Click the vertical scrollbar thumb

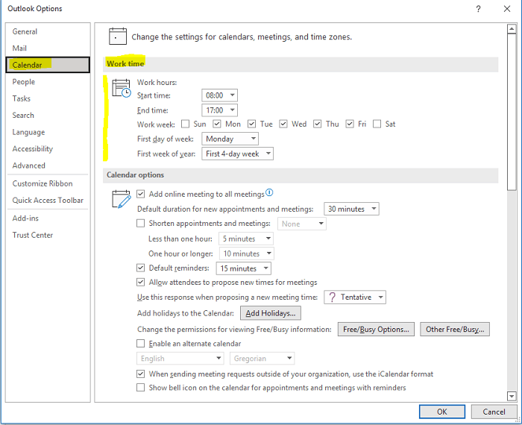(512, 112)
